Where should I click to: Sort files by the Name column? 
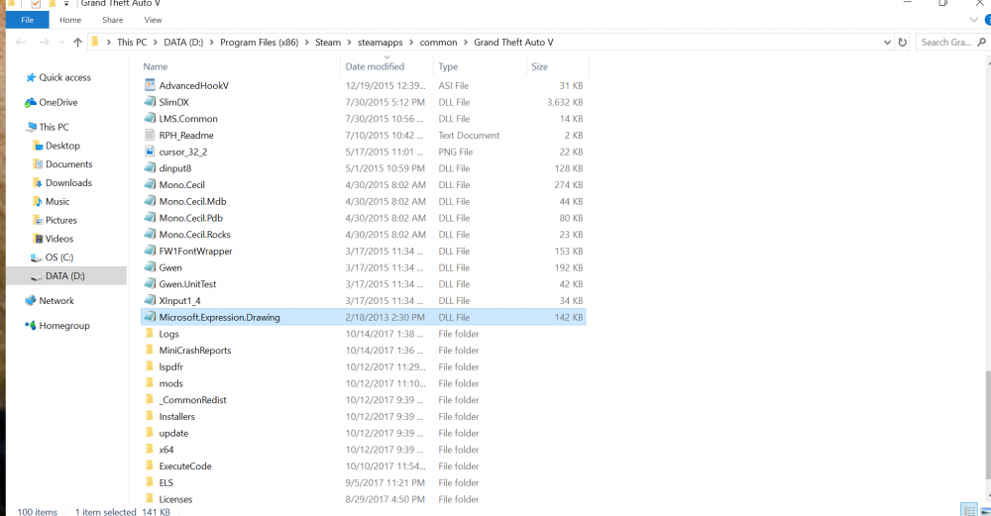(x=156, y=66)
